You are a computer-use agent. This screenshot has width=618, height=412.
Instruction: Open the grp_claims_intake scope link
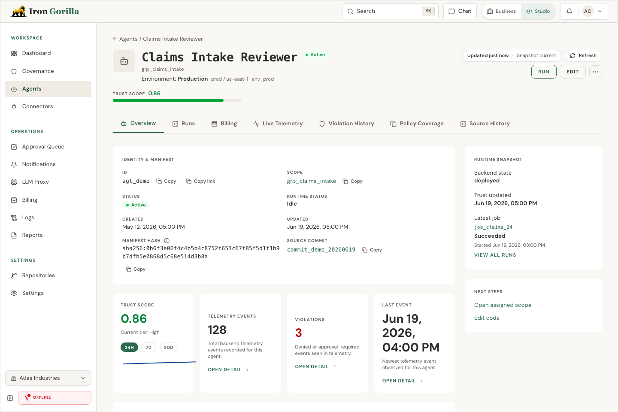tap(312, 181)
